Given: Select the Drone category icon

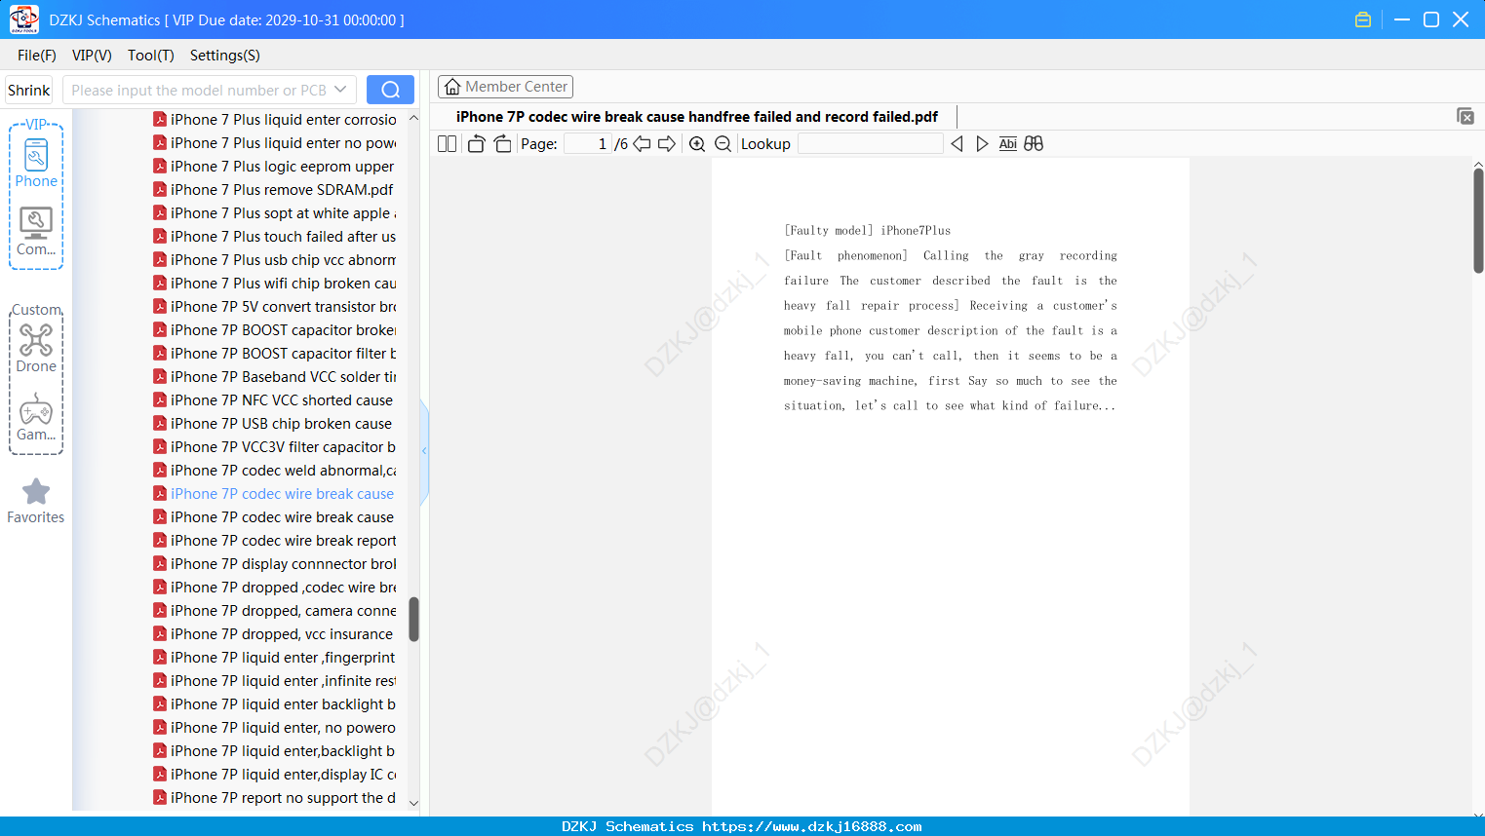Looking at the screenshot, I should click(x=36, y=348).
